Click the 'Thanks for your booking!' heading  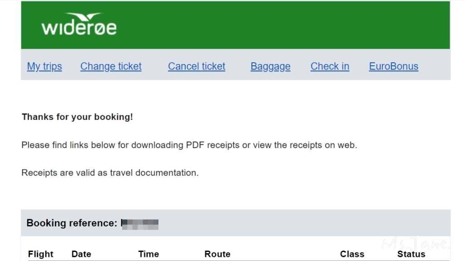[x=77, y=117]
